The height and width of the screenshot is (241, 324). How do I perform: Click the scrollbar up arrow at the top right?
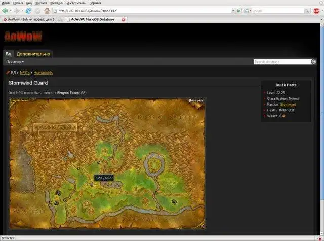pos(322,25)
